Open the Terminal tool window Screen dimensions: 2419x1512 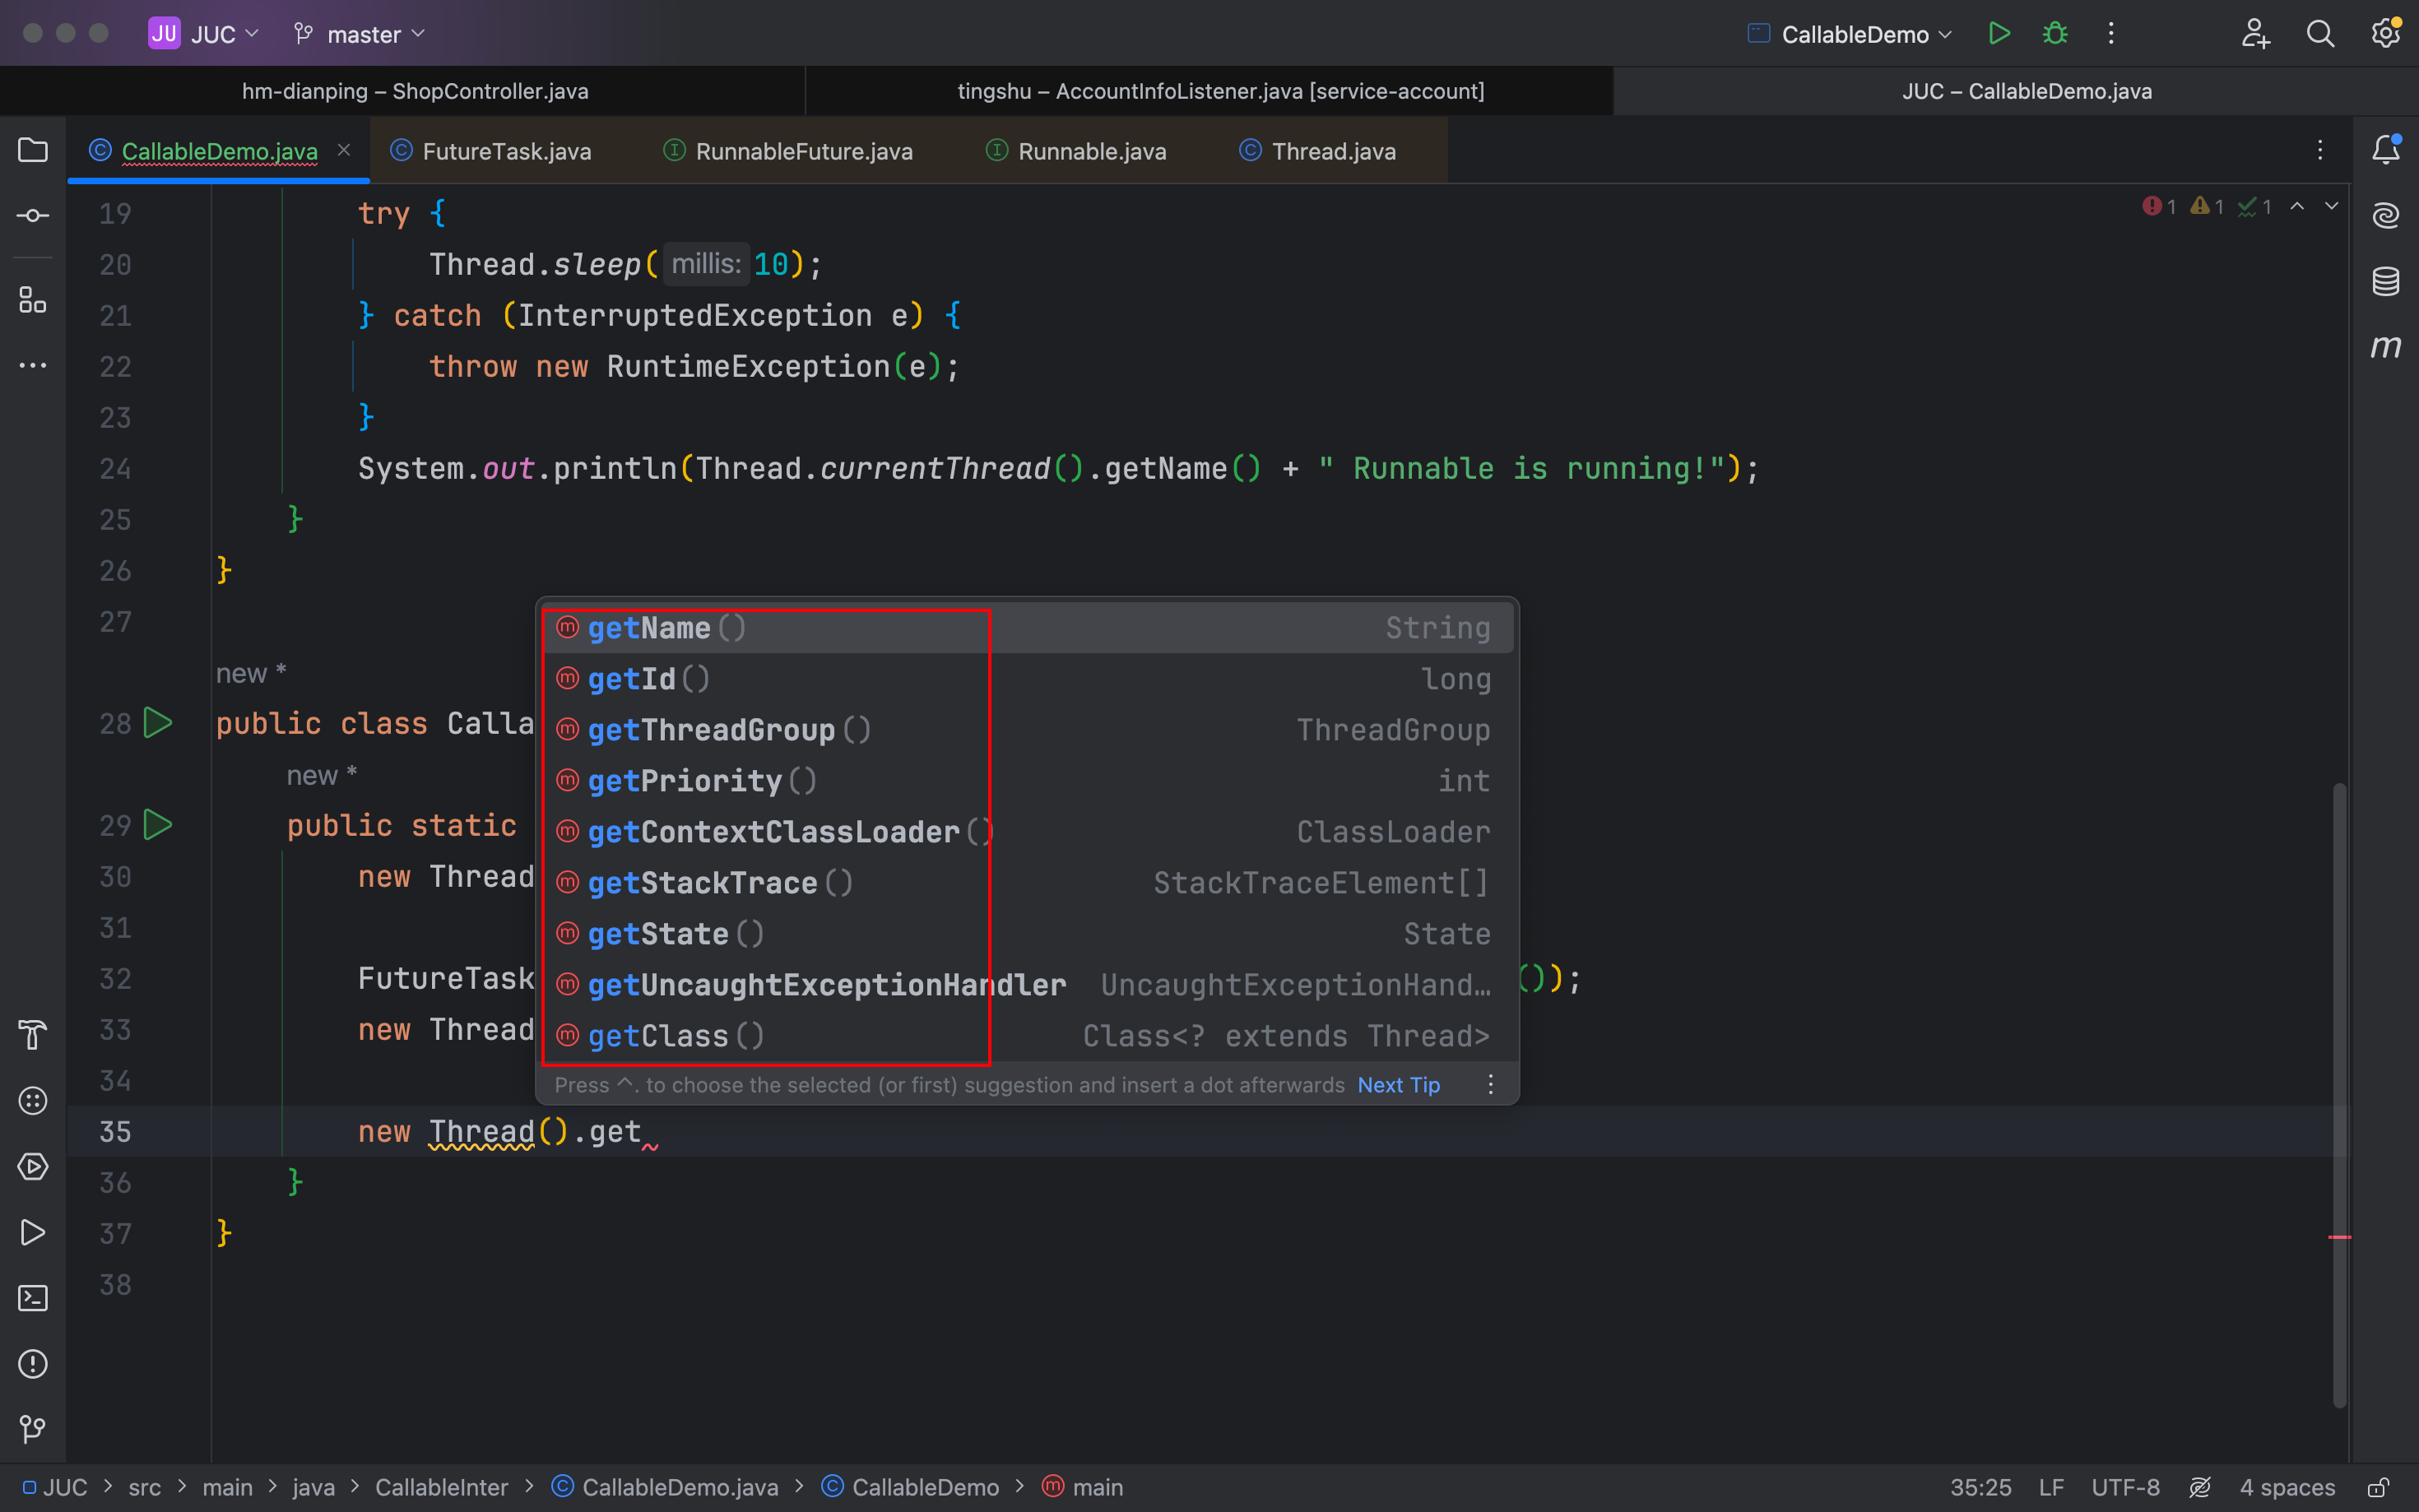33,1298
